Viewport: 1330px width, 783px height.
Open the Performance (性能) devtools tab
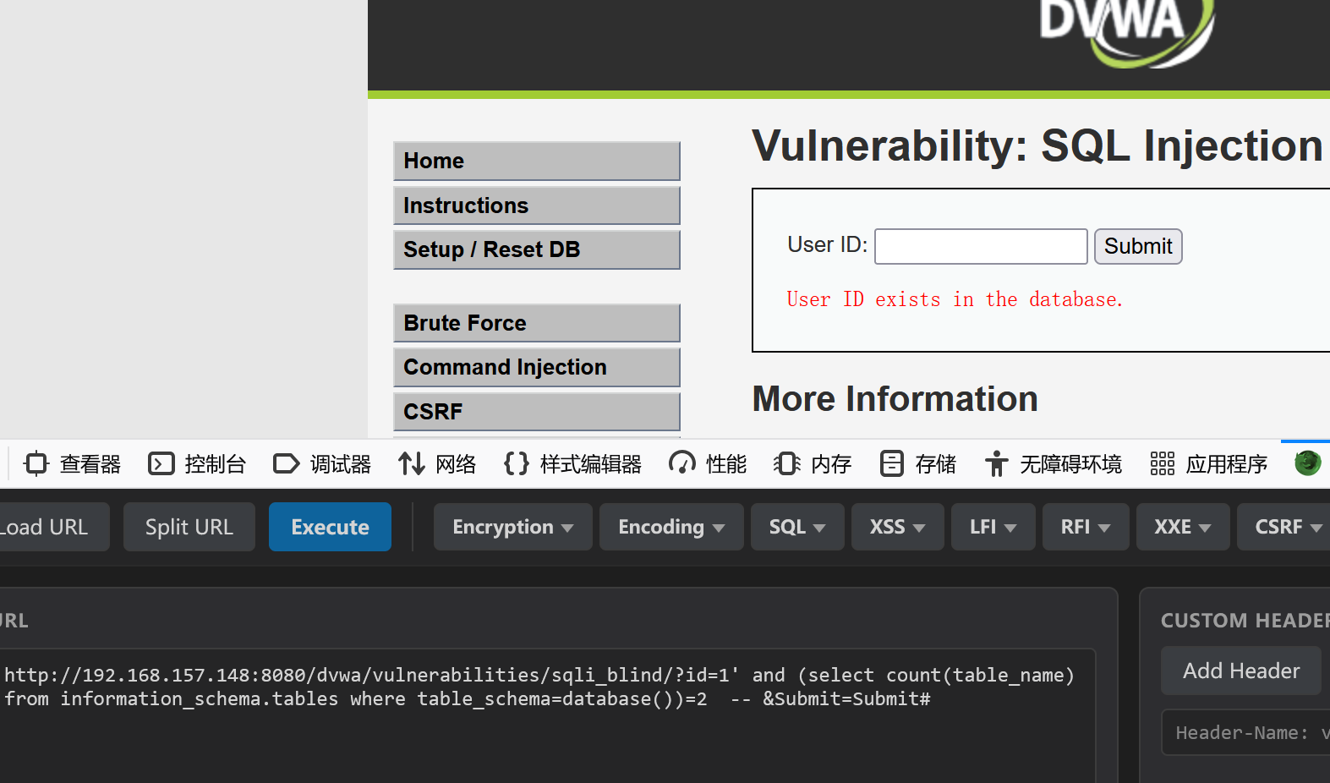tap(708, 464)
